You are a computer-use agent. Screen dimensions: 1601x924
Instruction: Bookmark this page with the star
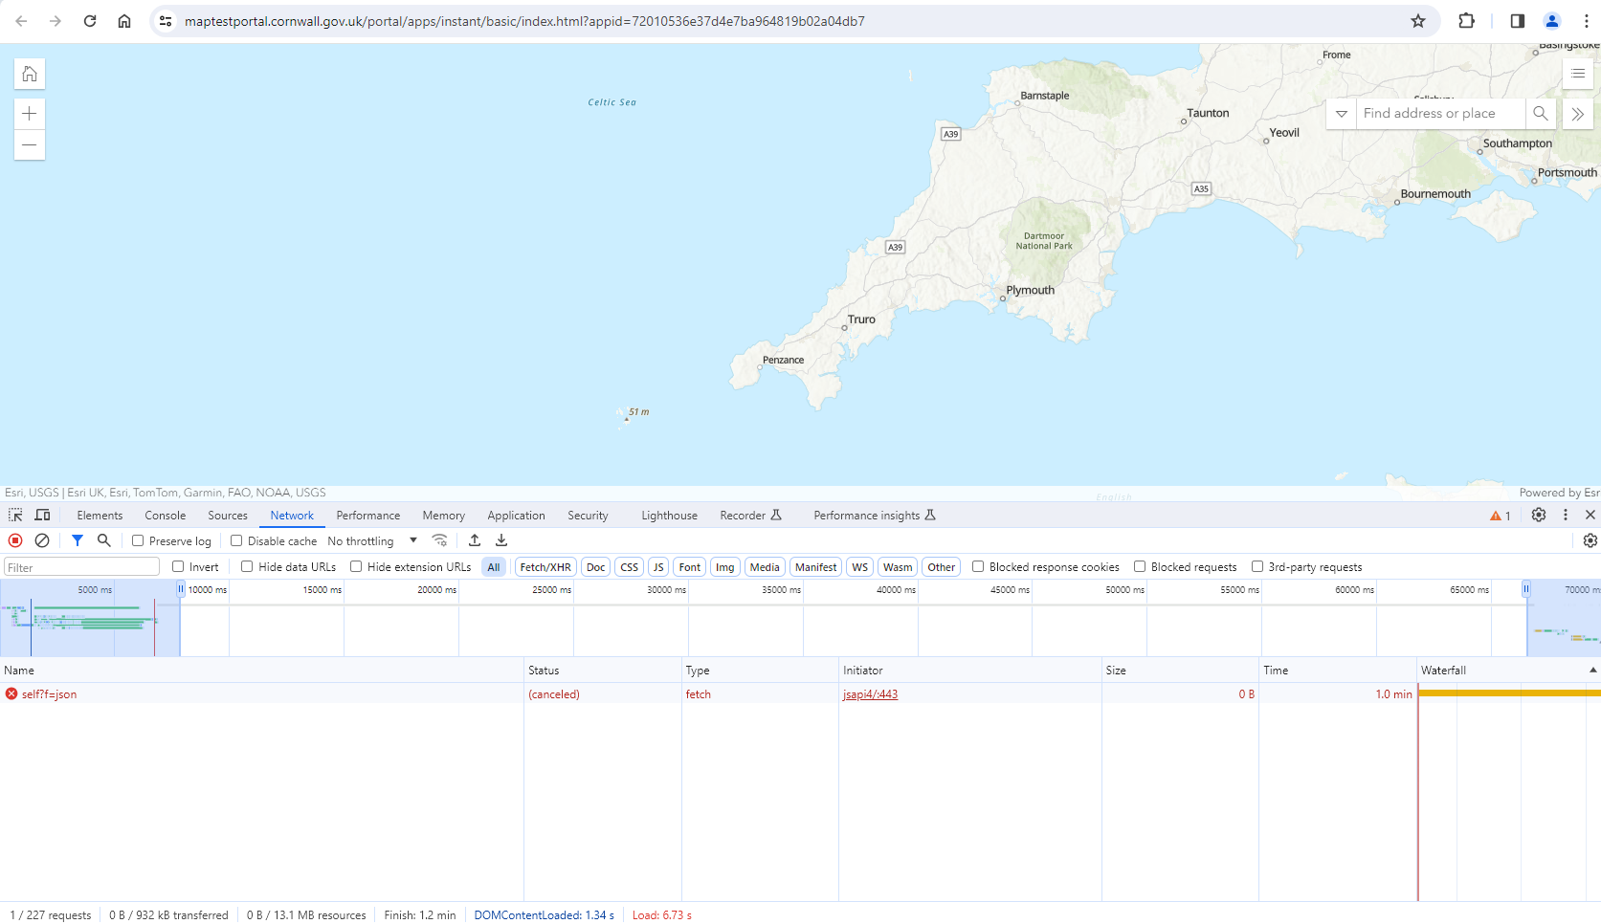click(x=1418, y=21)
